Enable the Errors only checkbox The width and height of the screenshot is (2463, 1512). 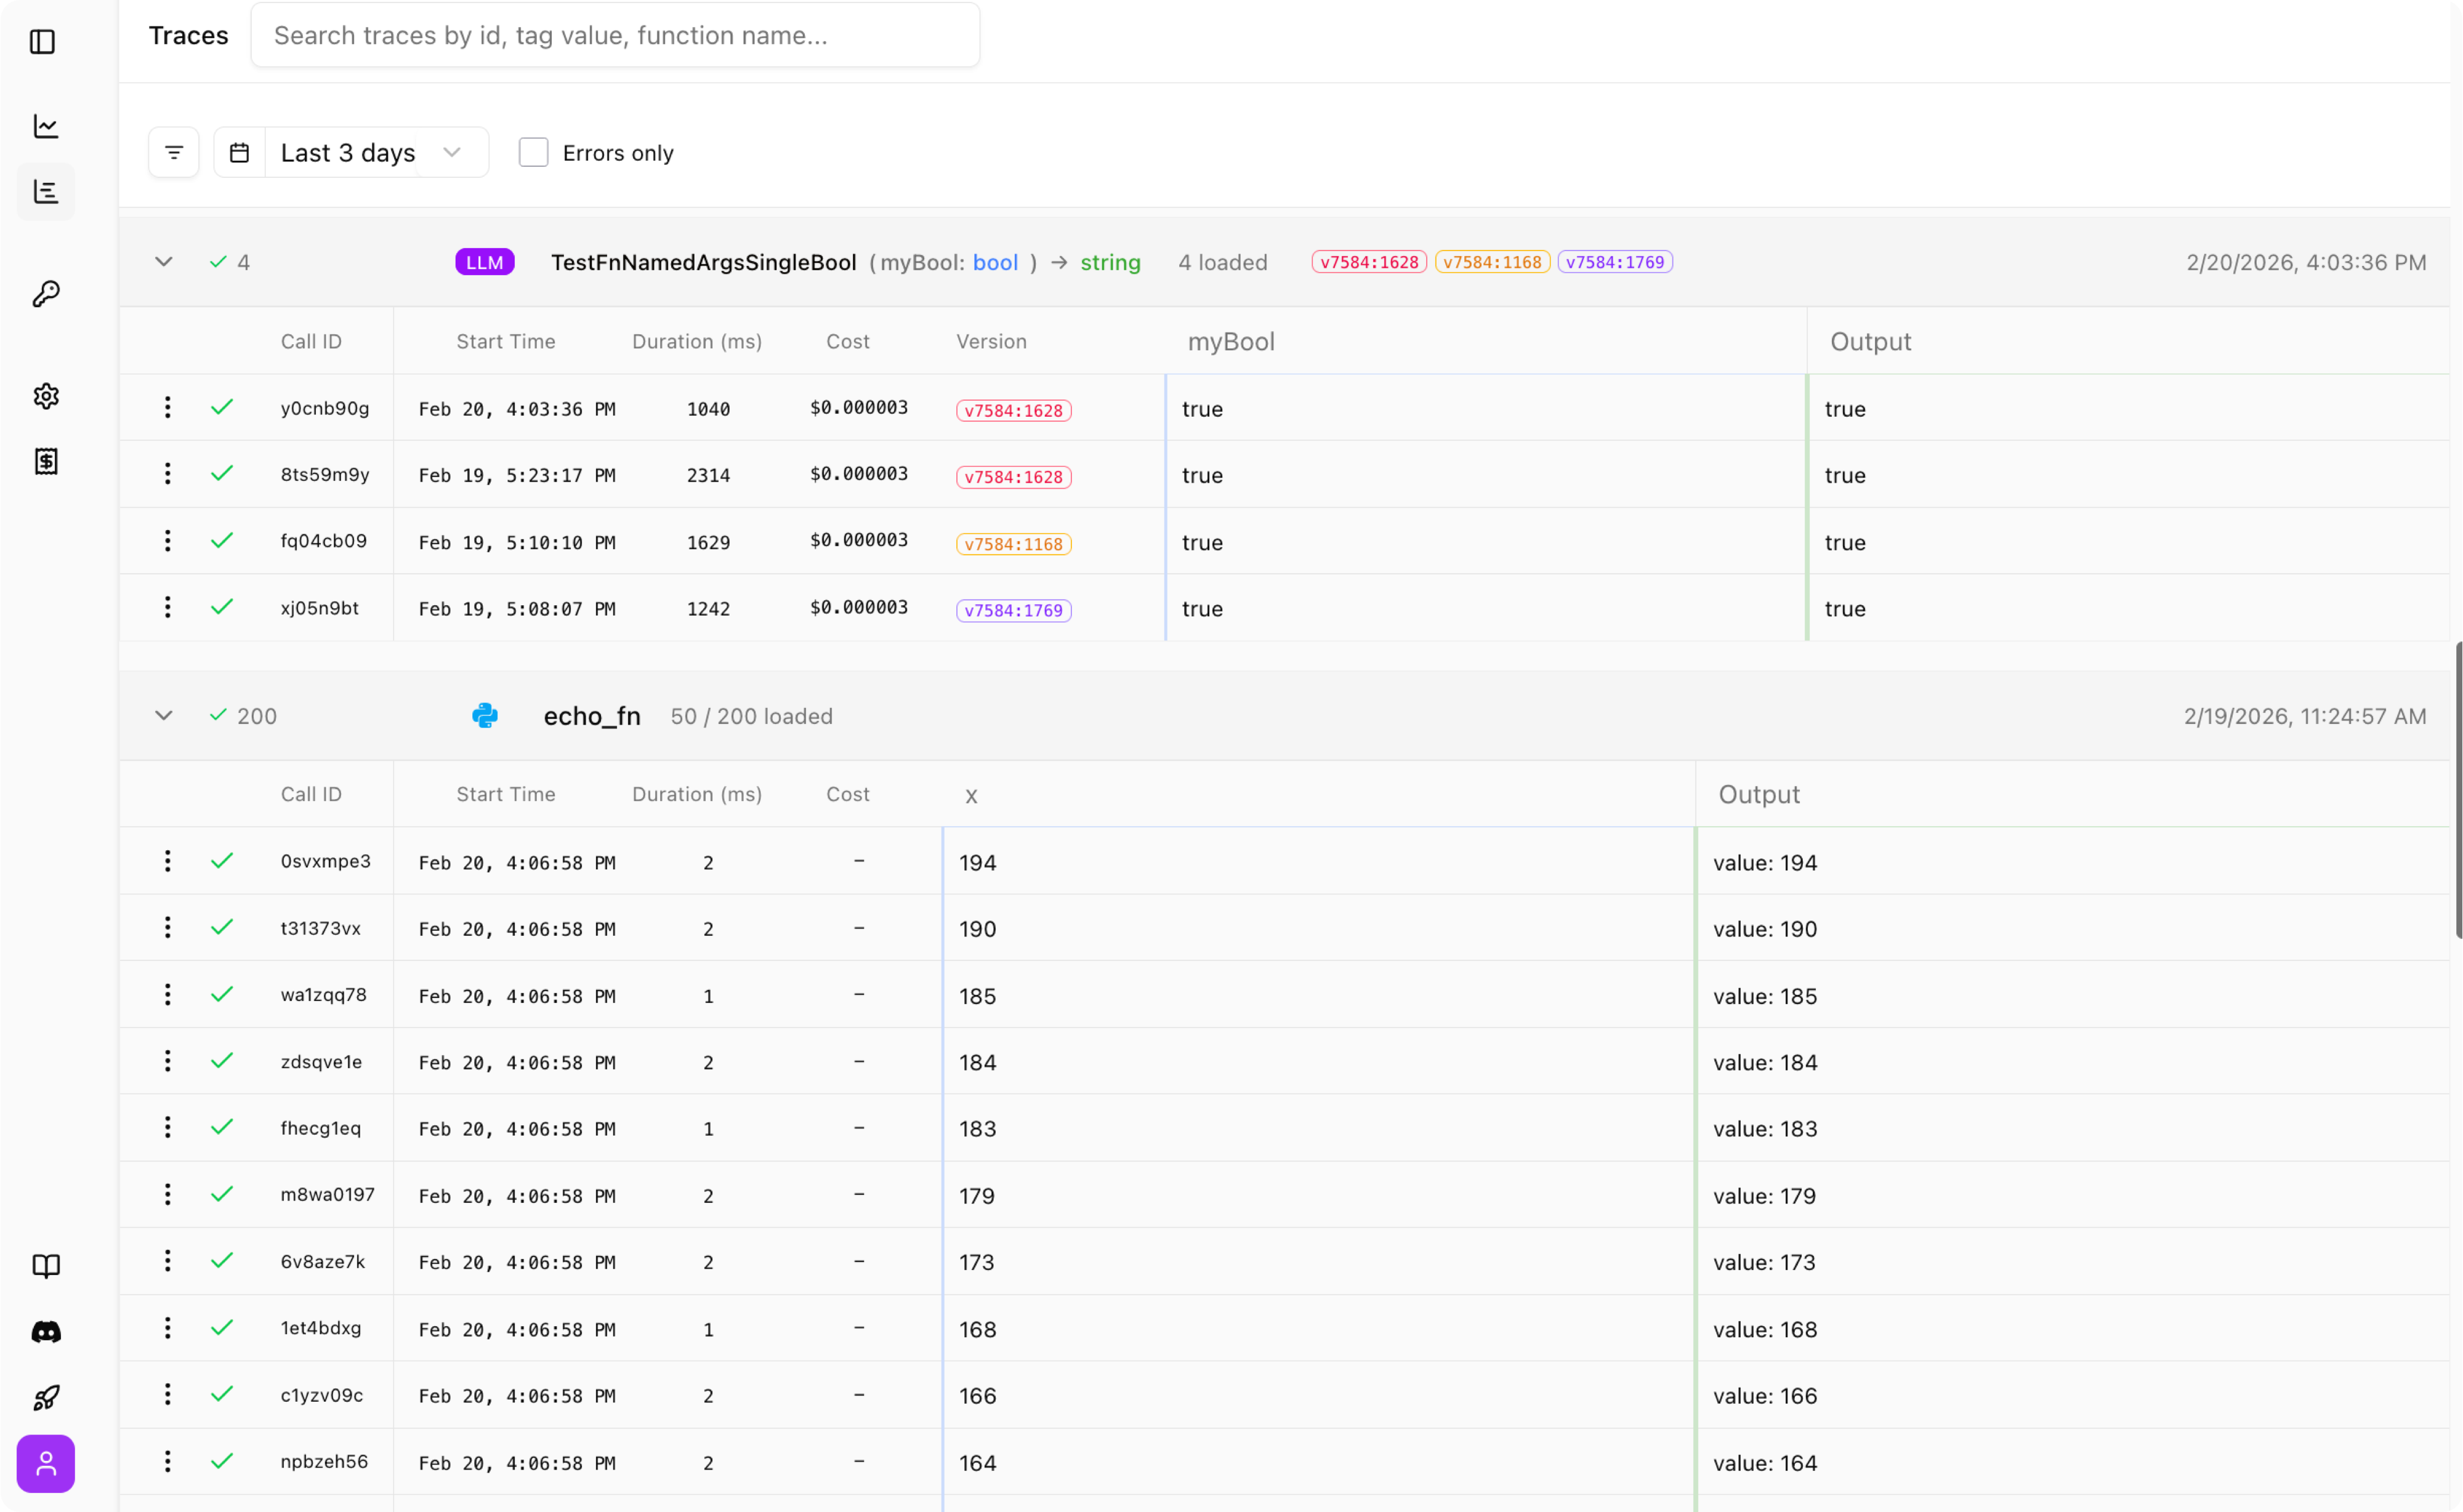(533, 153)
